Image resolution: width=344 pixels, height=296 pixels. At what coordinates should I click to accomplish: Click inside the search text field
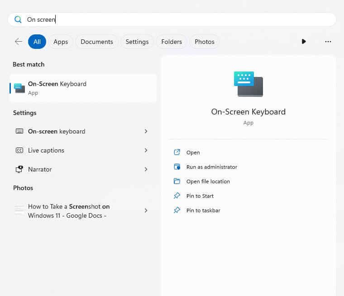click(x=181, y=19)
